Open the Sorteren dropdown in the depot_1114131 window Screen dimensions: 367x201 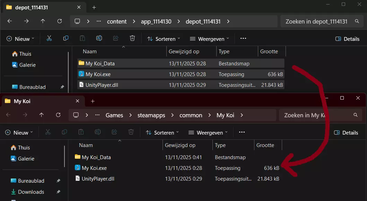(164, 39)
